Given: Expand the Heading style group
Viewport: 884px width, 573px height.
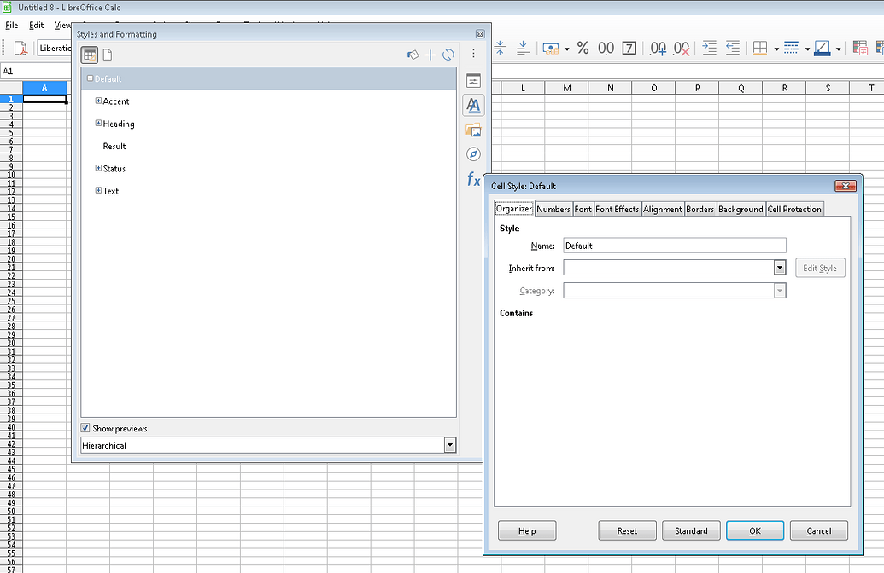Looking at the screenshot, I should [97, 123].
